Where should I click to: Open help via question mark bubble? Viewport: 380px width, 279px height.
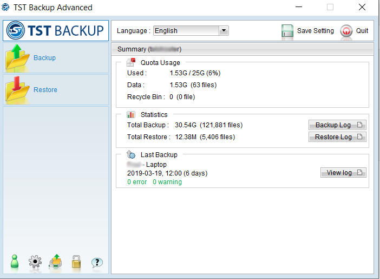(x=97, y=262)
